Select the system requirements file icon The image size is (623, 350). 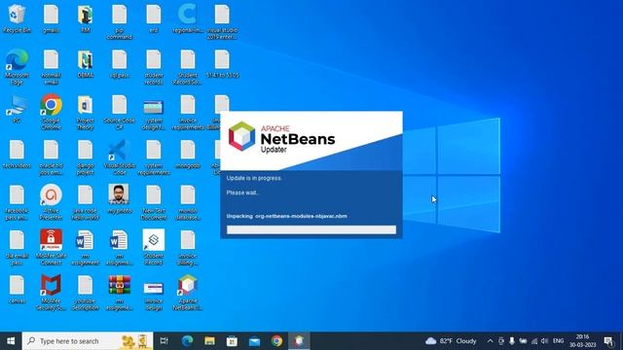(x=154, y=157)
